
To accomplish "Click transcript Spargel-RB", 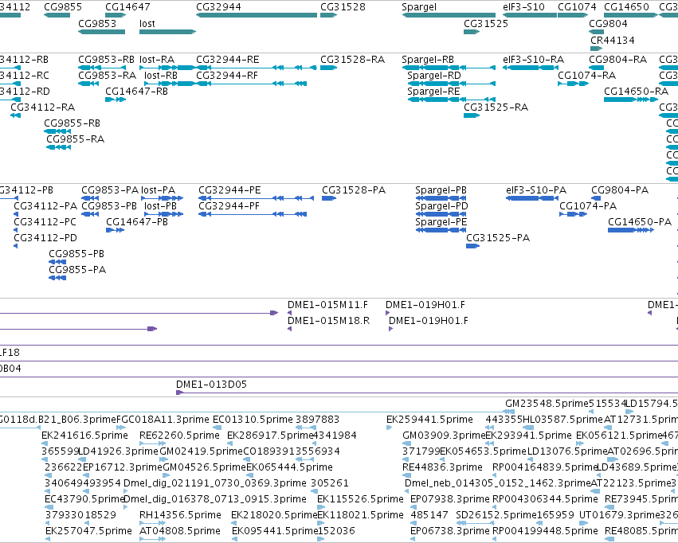I will (428, 59).
